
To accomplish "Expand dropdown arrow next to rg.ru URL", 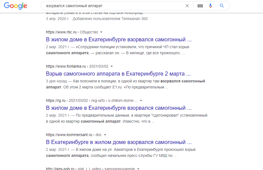I will (x=141, y=100).
